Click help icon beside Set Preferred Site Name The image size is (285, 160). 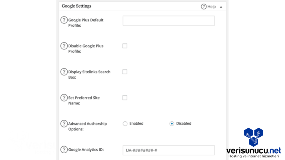(64, 98)
